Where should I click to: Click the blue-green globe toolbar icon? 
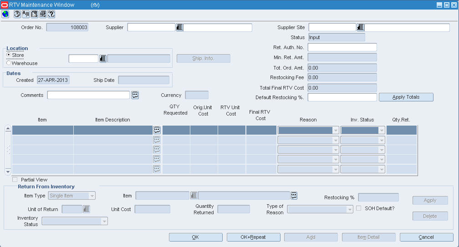(x=5, y=14)
